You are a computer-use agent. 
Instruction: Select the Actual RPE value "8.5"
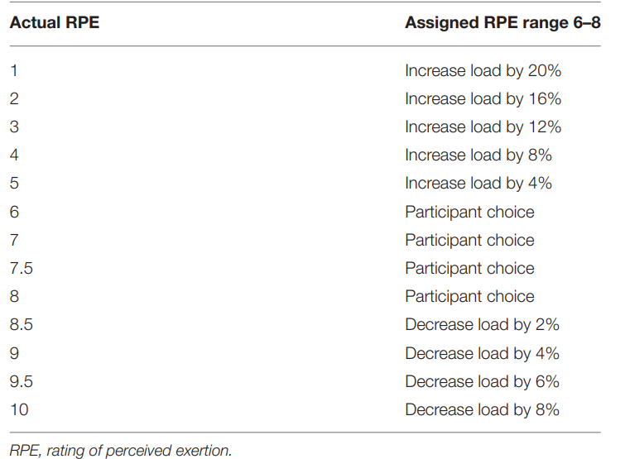pos(21,325)
